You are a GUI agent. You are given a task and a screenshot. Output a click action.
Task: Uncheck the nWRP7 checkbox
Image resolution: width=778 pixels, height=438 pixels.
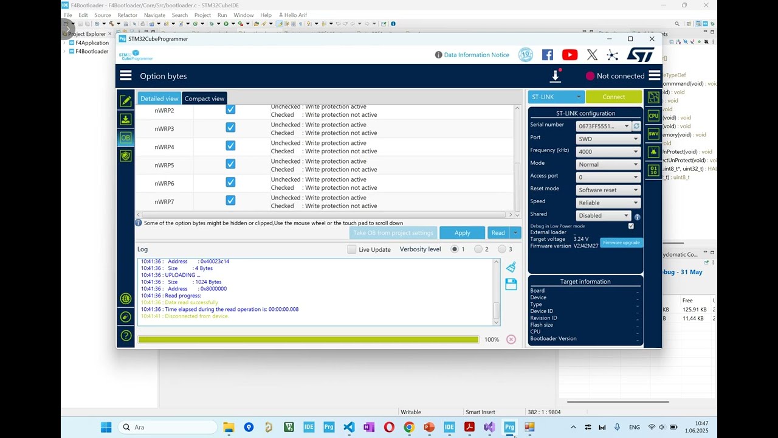[230, 200]
